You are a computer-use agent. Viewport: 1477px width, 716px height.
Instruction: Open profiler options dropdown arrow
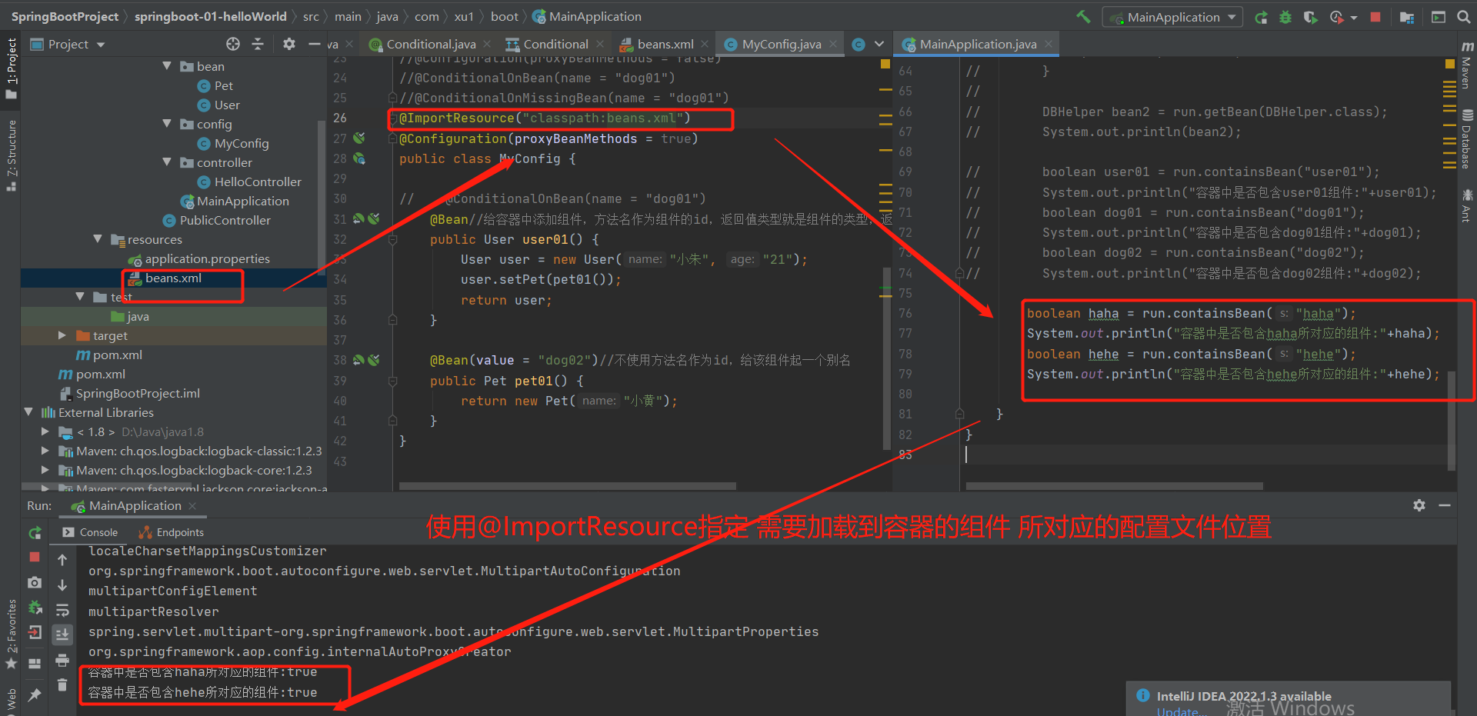1353,17
